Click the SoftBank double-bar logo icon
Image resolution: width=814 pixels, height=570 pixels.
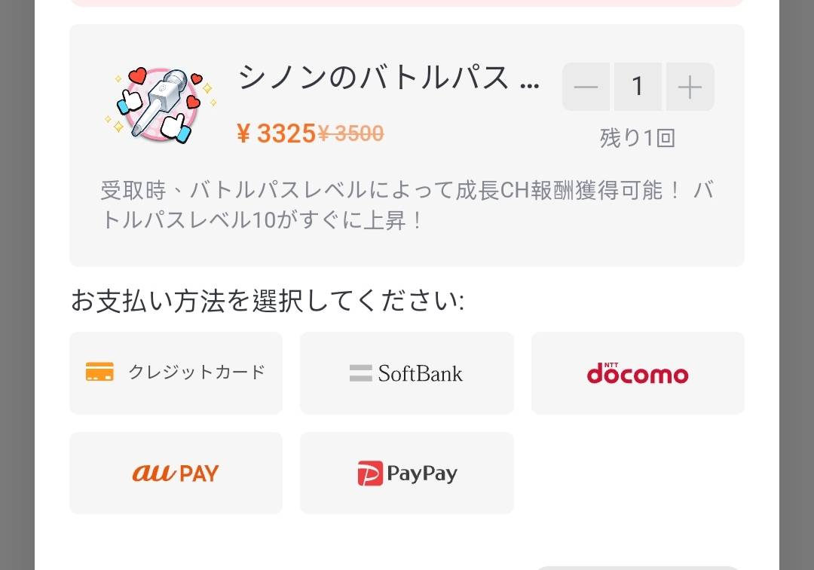coord(360,373)
